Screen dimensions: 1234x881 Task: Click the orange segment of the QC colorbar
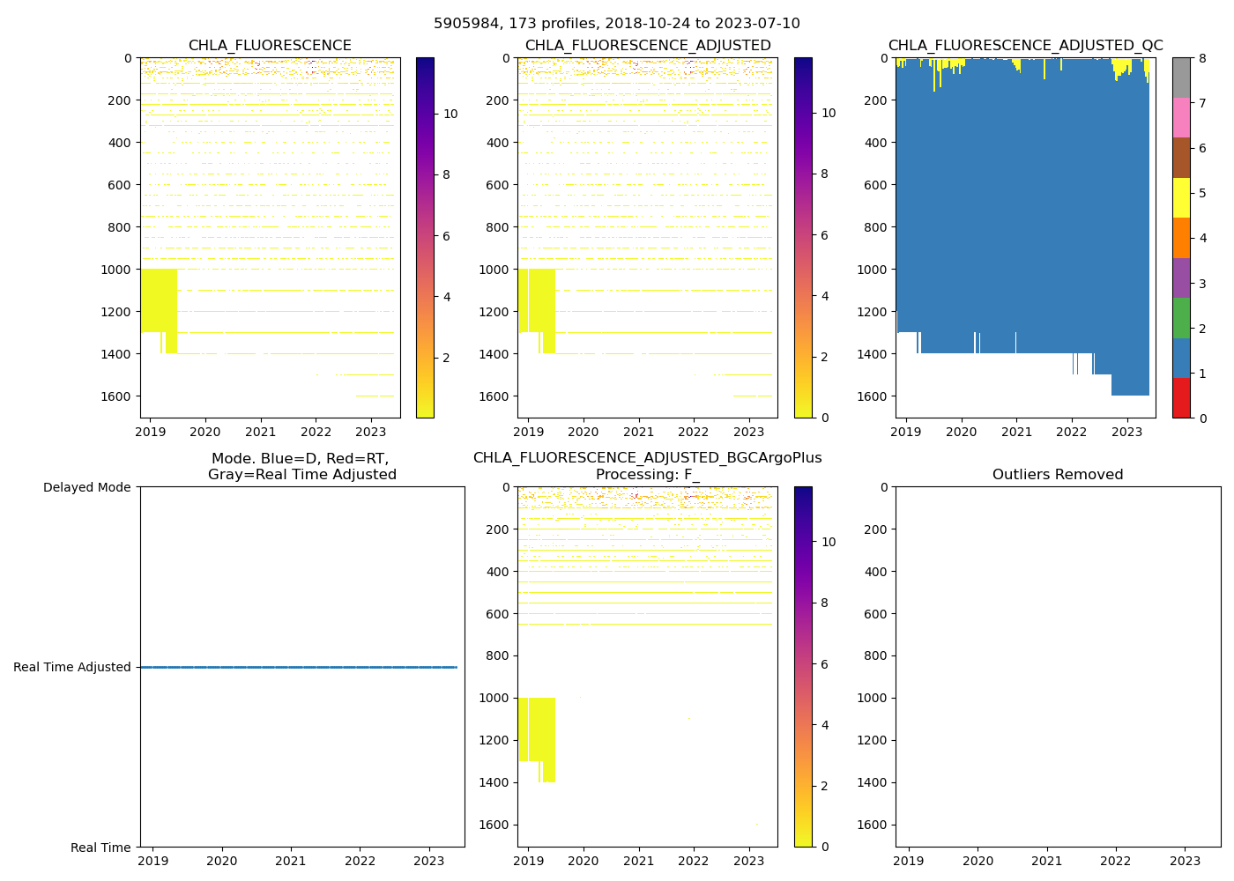coord(1181,237)
